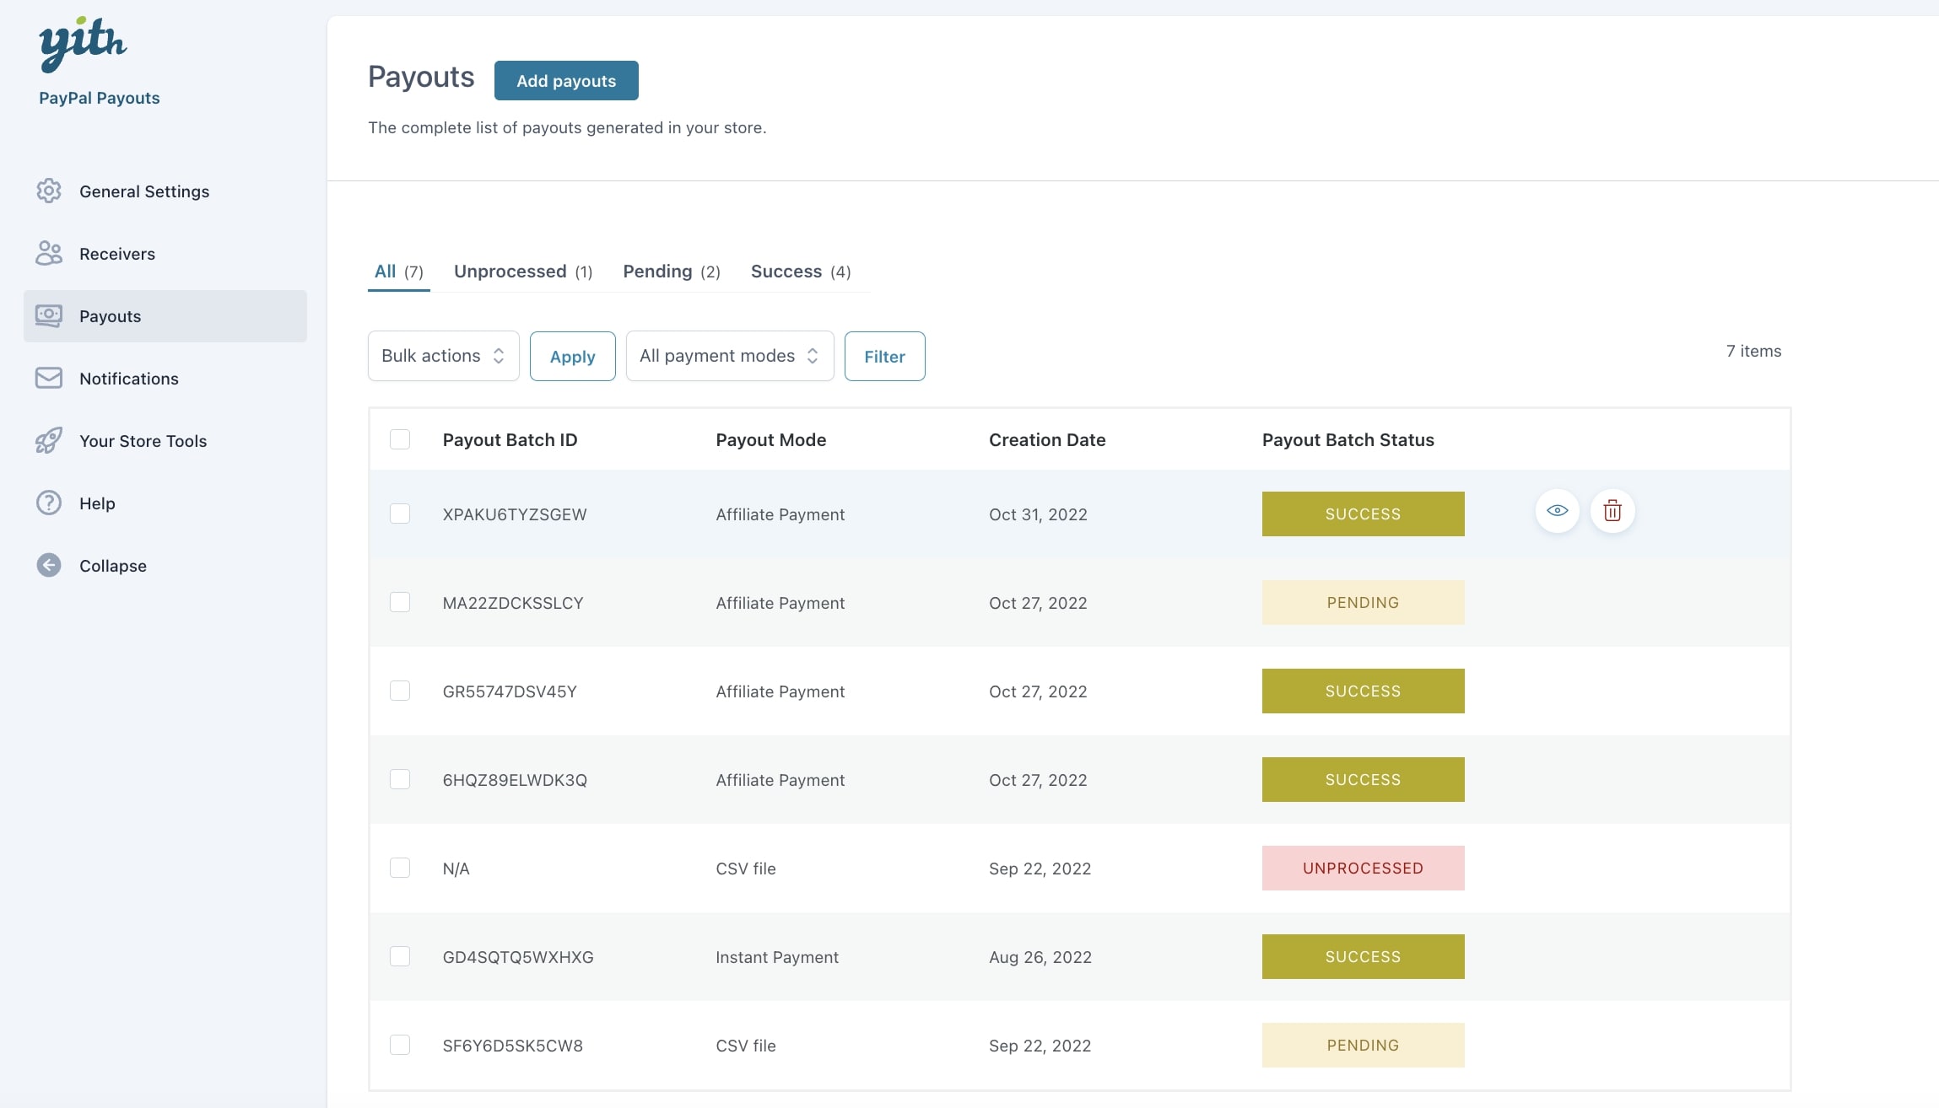Click the Payout Batch ID column header

(x=510, y=439)
